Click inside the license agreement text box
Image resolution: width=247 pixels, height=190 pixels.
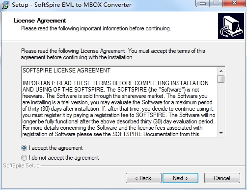coord(119,102)
